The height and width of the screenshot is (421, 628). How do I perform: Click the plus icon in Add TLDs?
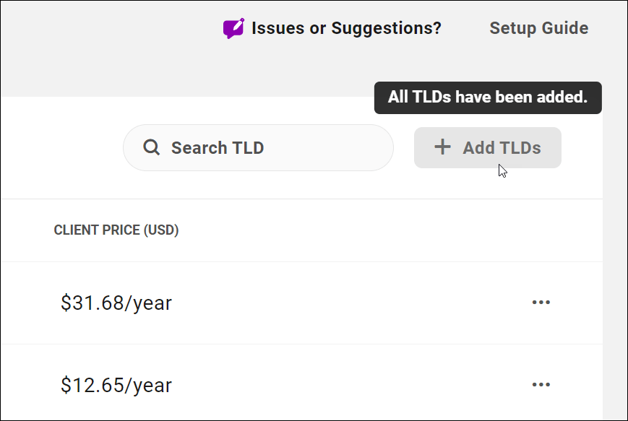coord(442,147)
